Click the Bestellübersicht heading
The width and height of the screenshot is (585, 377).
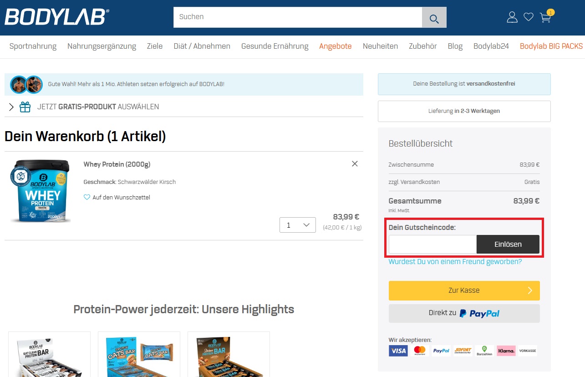pyautogui.click(x=421, y=143)
